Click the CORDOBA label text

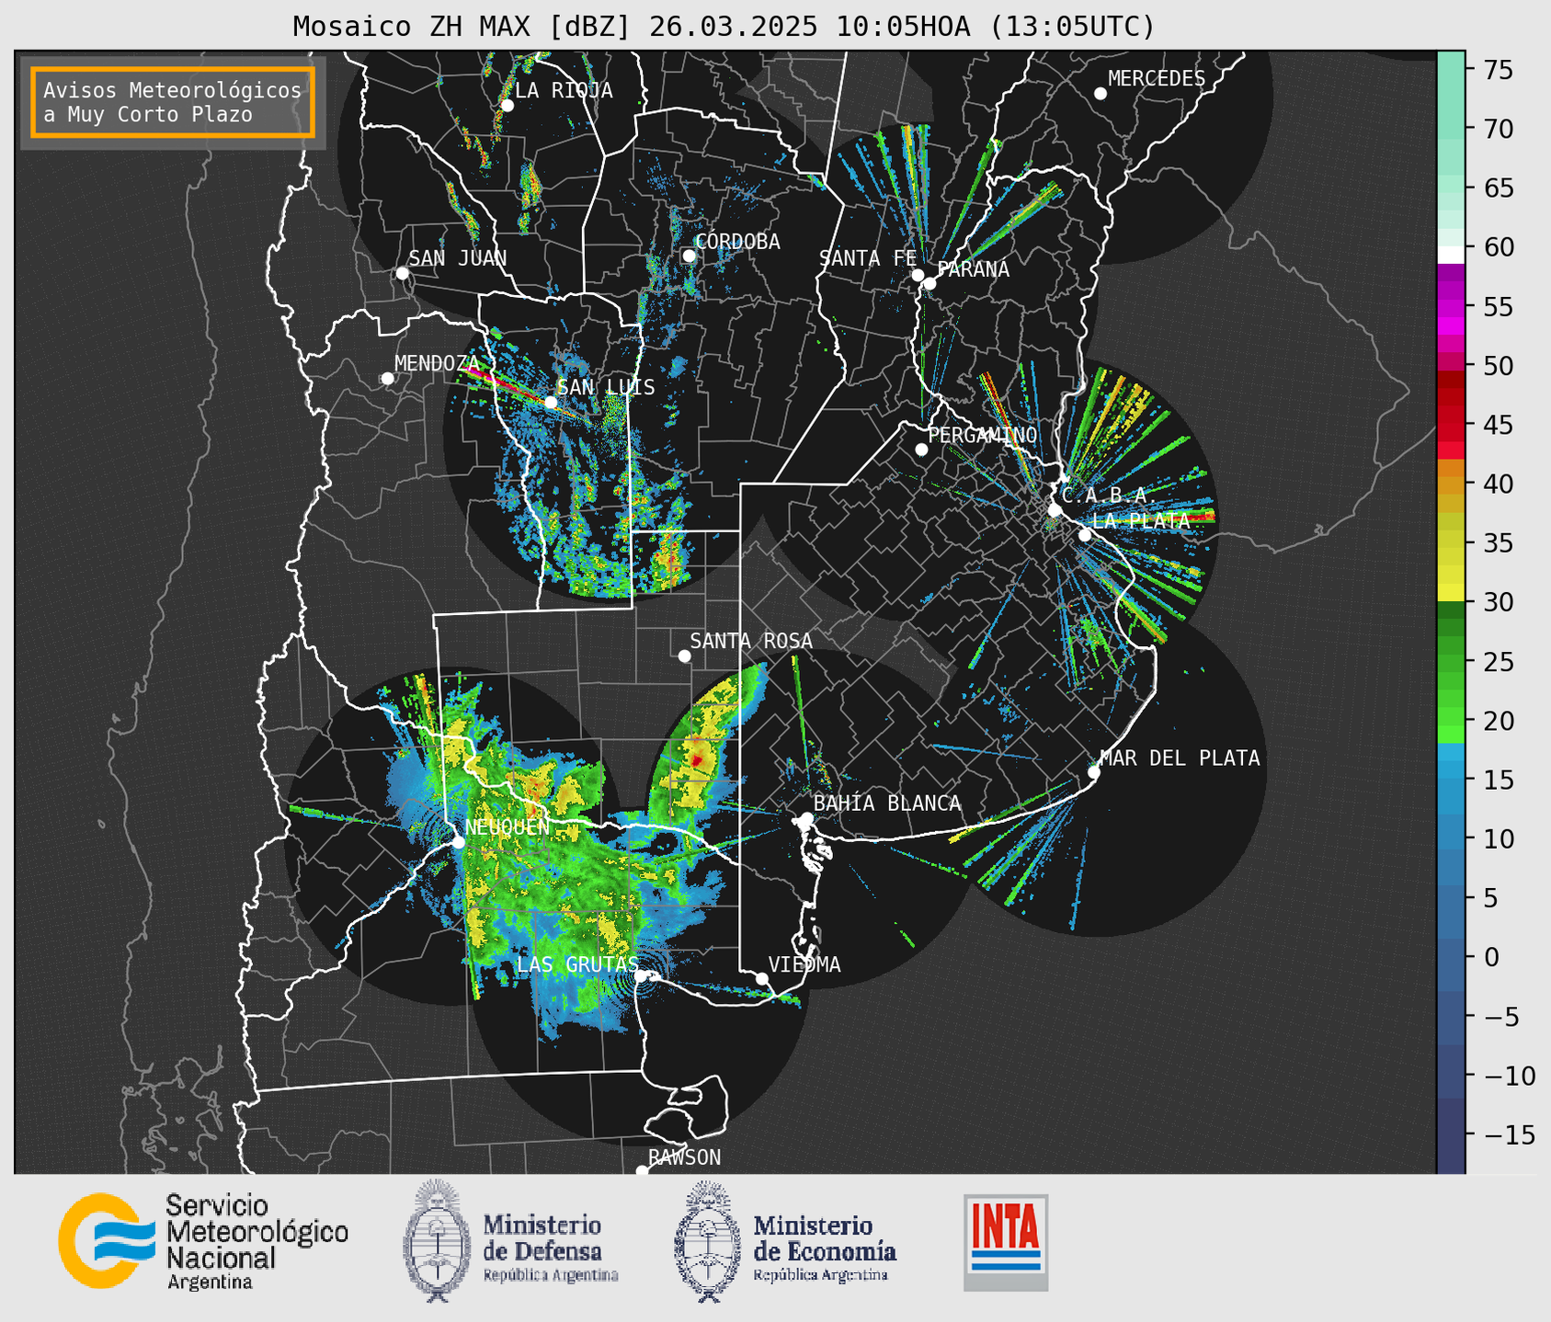point(737,242)
